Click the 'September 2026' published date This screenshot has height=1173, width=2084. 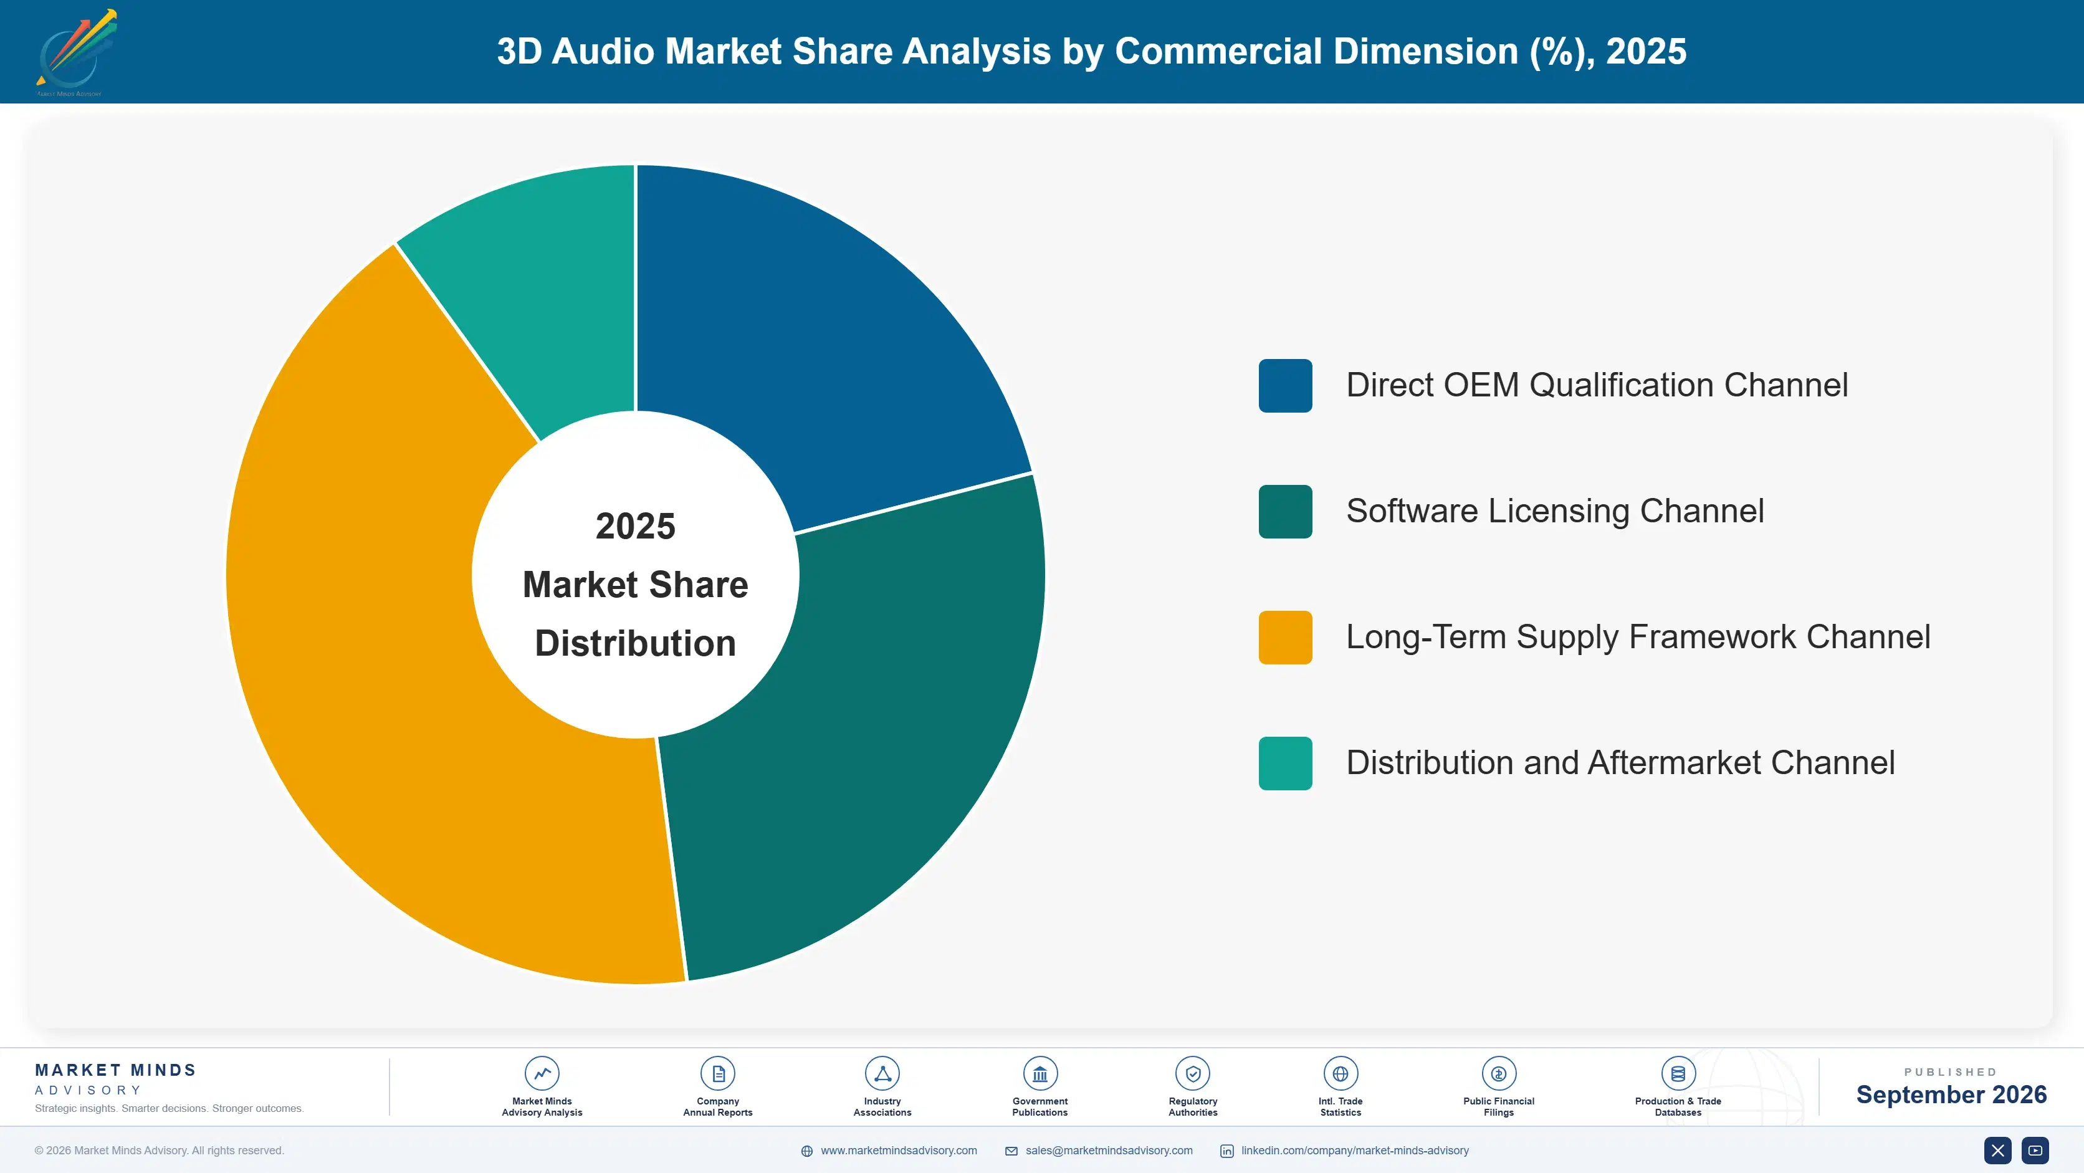[x=1951, y=1094]
